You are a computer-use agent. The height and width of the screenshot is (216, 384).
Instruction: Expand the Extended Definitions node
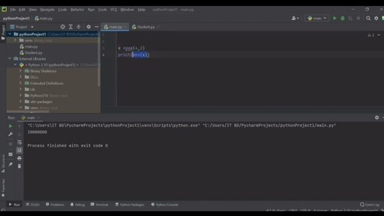pyautogui.click(x=20, y=83)
